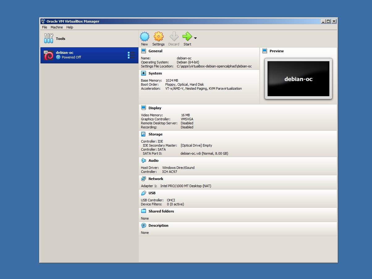Click the Storage section disk icon
This screenshot has height=279, width=372.
tap(143, 134)
